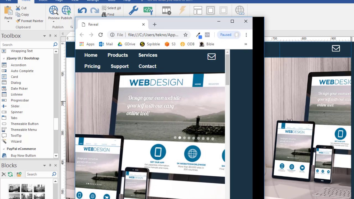Screen dimensions: 354x199
Task: Show hidden bookmarks with the chevron button
Action: pos(246,44)
